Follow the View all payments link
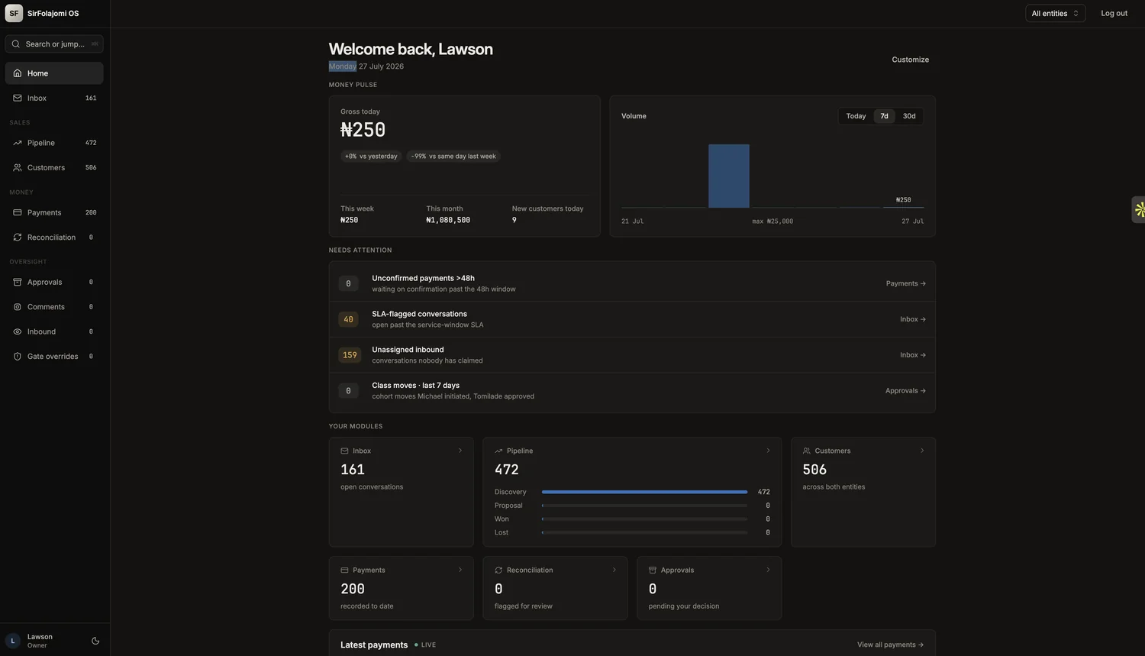The width and height of the screenshot is (1145, 656). [890, 645]
